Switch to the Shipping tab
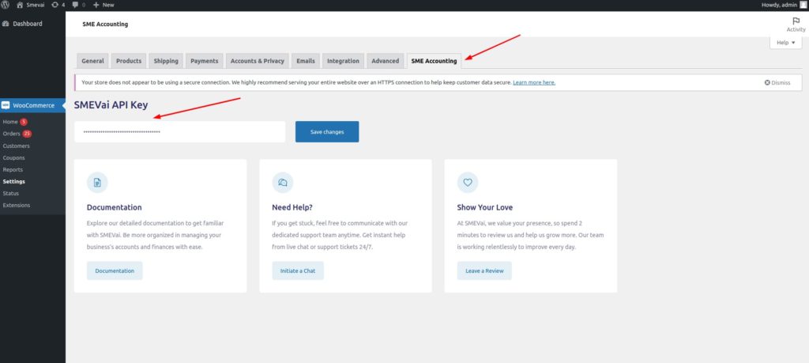The height and width of the screenshot is (363, 809). click(x=166, y=61)
